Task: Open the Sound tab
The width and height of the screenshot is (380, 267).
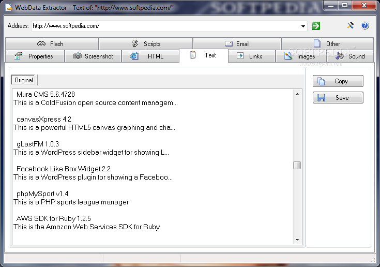Action: (350, 56)
